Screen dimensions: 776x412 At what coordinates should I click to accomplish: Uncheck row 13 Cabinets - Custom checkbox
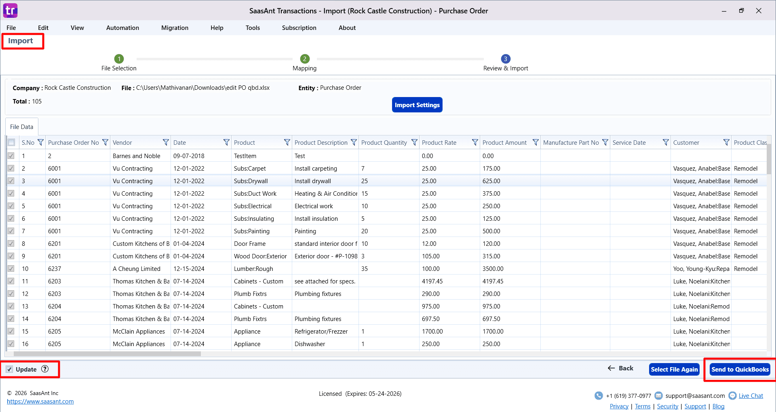coord(11,306)
